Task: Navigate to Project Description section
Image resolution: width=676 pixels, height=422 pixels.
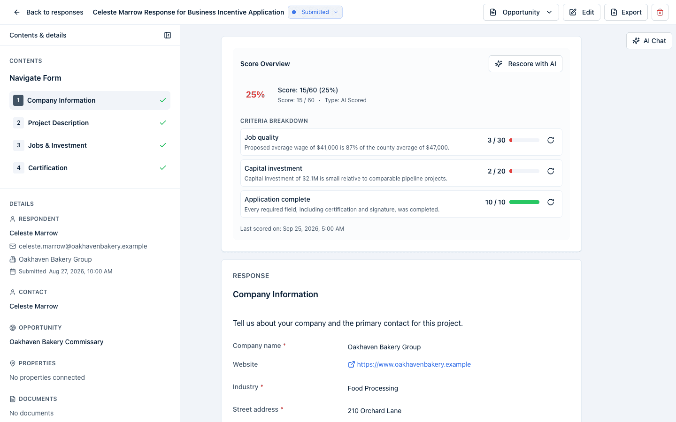Action: (x=90, y=123)
